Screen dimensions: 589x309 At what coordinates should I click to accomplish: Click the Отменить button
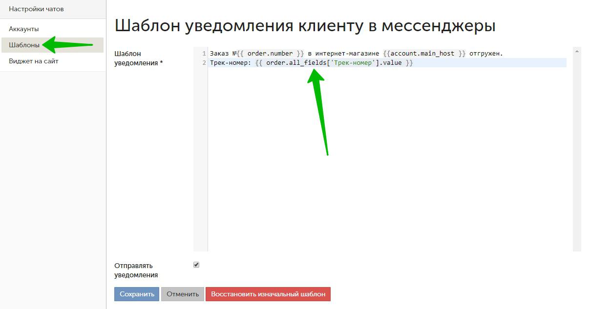[x=183, y=294]
